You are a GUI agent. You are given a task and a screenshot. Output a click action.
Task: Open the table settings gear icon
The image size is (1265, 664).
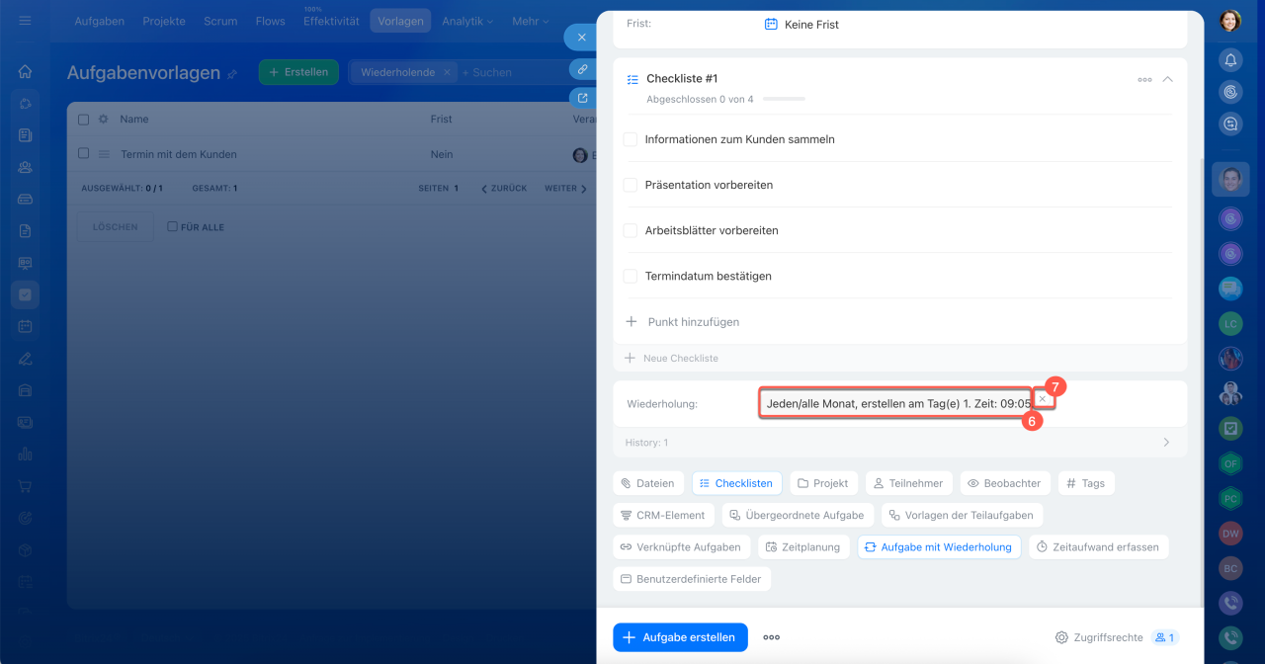[x=103, y=119]
